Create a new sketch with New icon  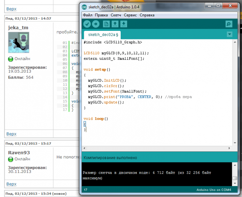tap(106, 24)
